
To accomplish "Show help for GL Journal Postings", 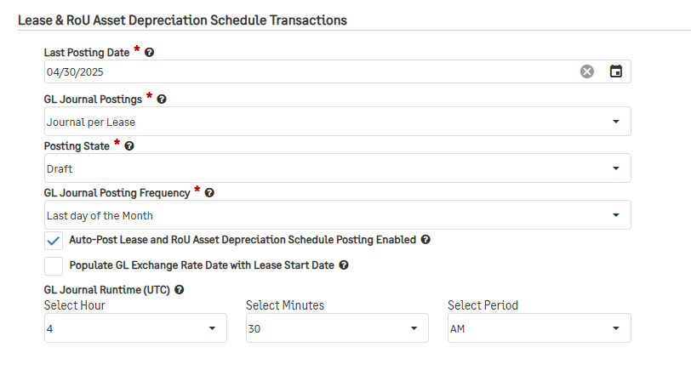I will click(x=162, y=100).
